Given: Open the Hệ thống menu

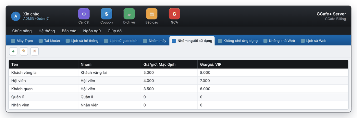Looking at the screenshot, I should click(47, 31).
